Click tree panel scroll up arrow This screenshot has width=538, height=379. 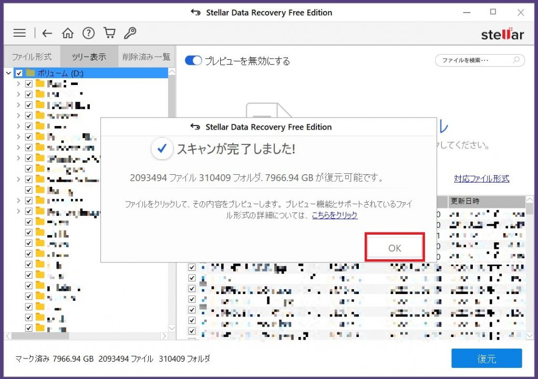(172, 71)
